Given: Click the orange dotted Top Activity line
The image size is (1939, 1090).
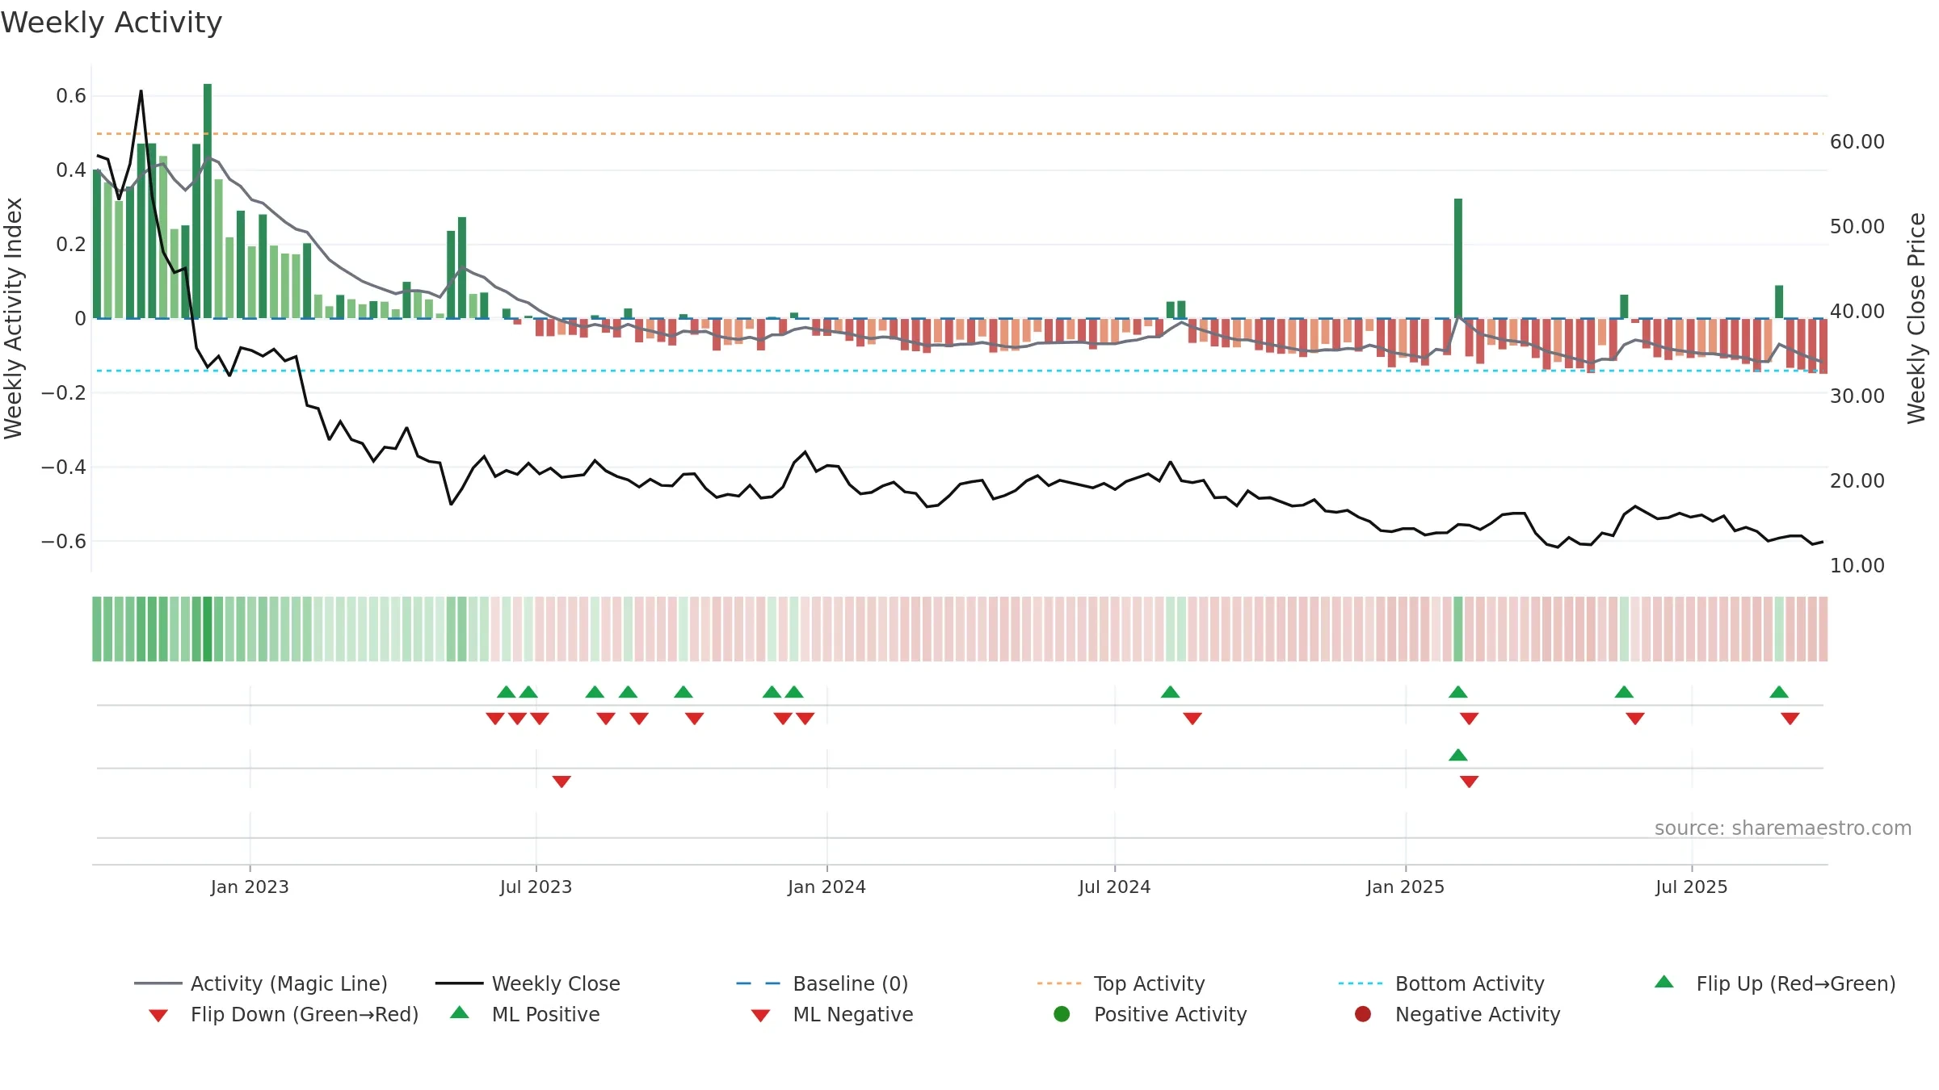Looking at the screenshot, I should click(x=960, y=133).
